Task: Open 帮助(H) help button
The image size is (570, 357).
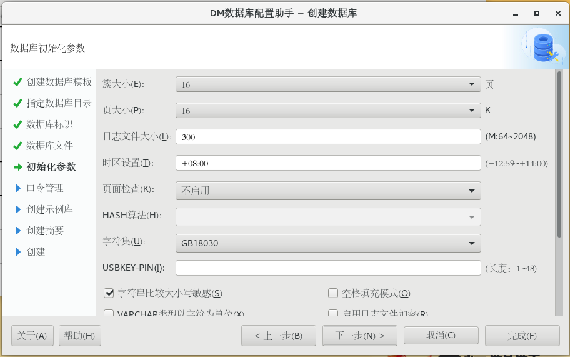Action: point(80,336)
